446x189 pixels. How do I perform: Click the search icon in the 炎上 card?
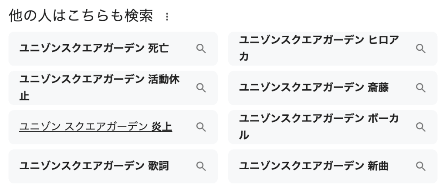click(201, 127)
